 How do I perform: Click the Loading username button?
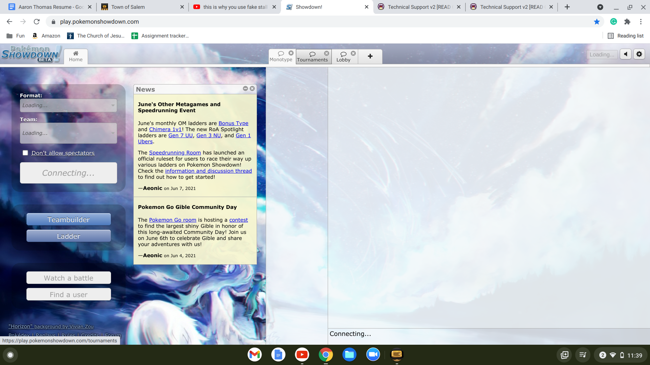602,54
